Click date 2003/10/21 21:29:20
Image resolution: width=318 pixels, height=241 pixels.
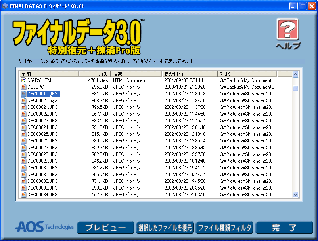tap(185, 87)
